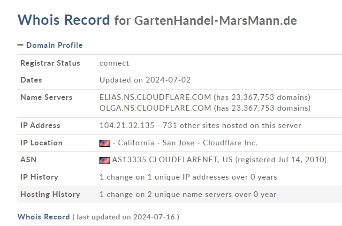Click the lower Whois Record section heading
Viewport: 342px width, 226px height.
pos(44,217)
